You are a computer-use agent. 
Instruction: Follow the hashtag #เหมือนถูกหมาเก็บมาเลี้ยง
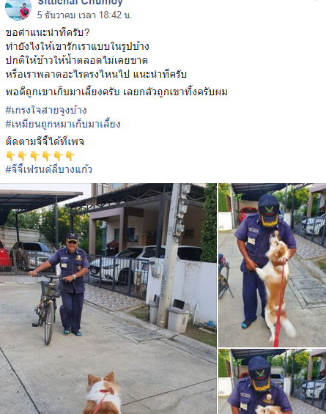click(x=63, y=124)
